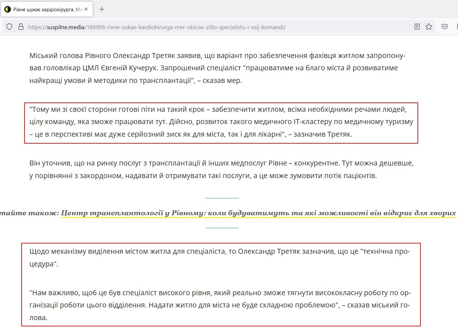The image size is (458, 336).
Task: Close the 'Рівне шукає кардіохірурга' tab
Action: click(x=86, y=9)
